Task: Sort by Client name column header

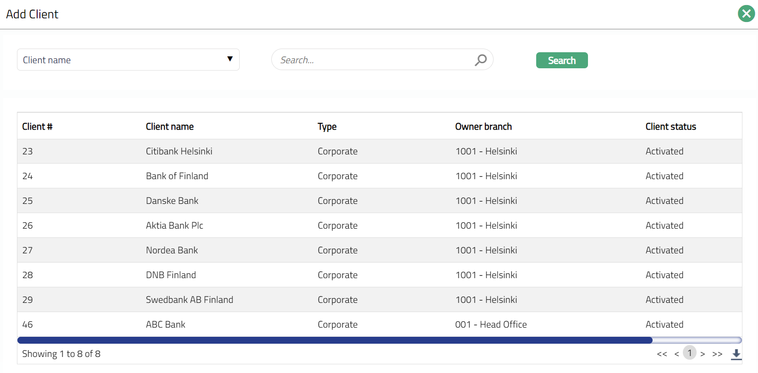Action: coord(170,126)
